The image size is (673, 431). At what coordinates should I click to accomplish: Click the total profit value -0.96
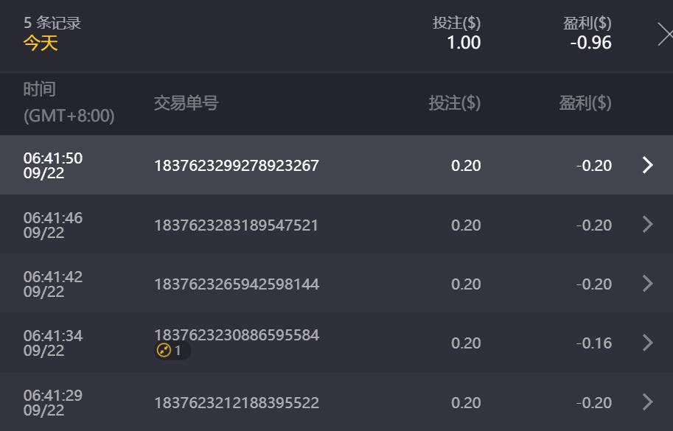(590, 43)
